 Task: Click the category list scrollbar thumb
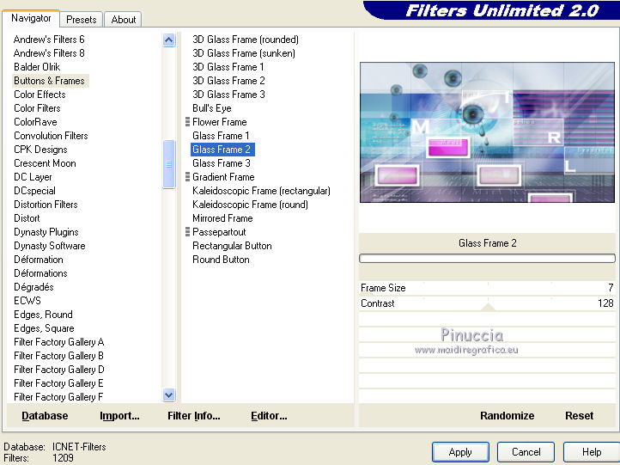[x=169, y=164]
